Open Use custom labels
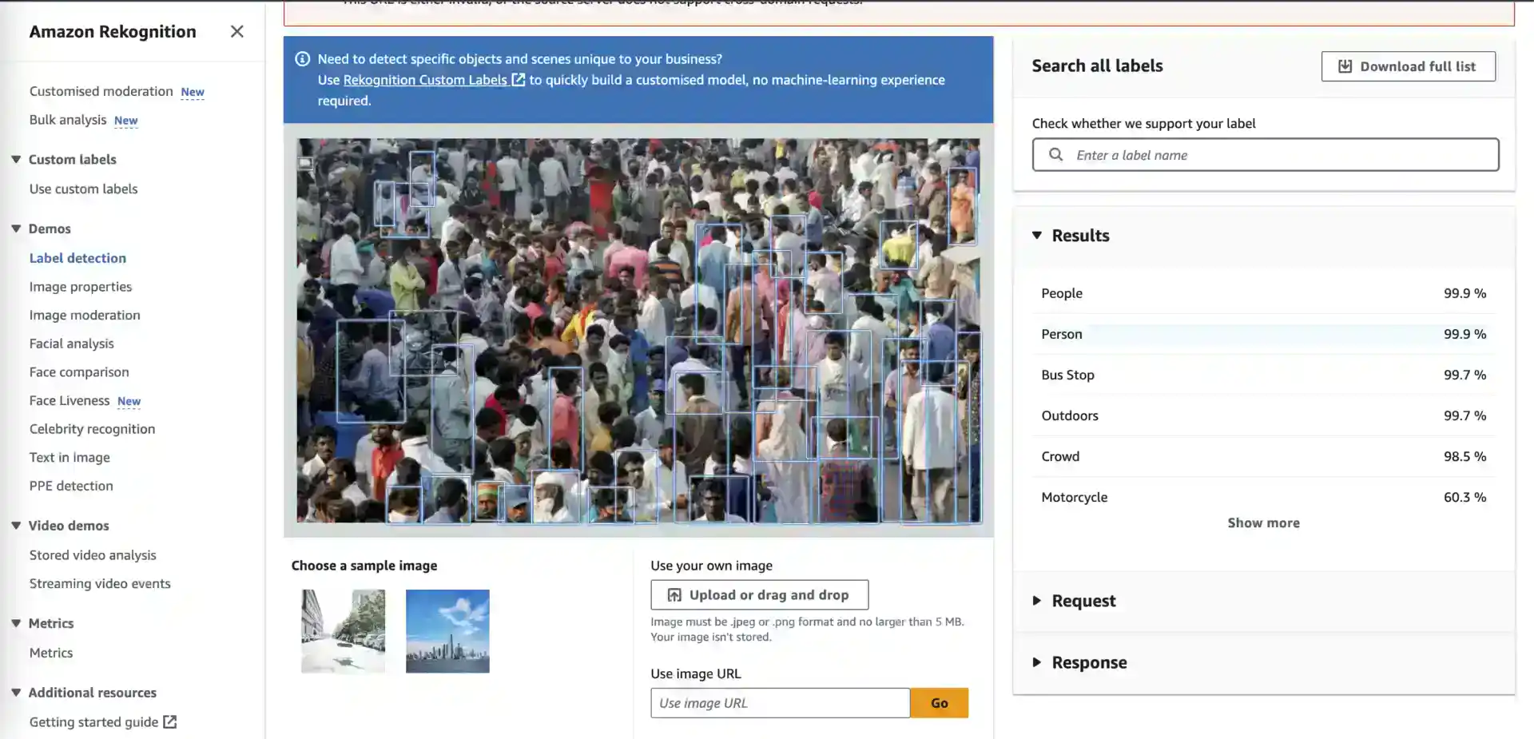The width and height of the screenshot is (1534, 739). tap(83, 189)
